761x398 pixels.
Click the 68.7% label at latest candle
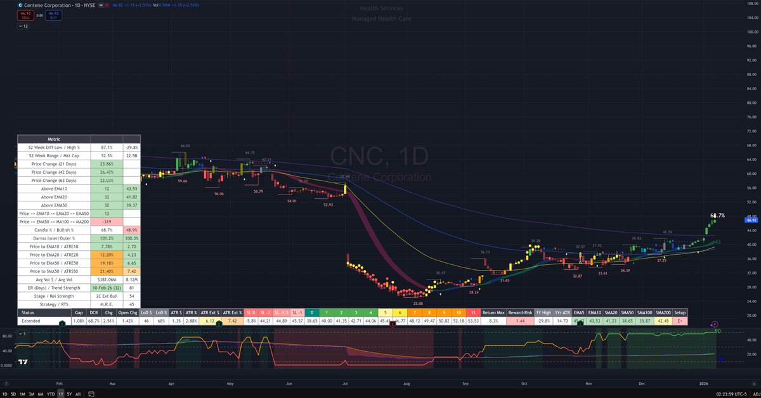[x=717, y=215]
